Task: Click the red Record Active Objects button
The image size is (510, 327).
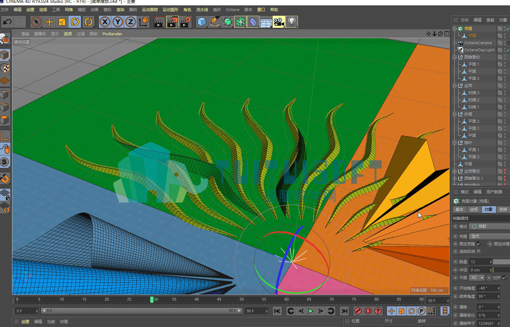Action: (x=358, y=311)
